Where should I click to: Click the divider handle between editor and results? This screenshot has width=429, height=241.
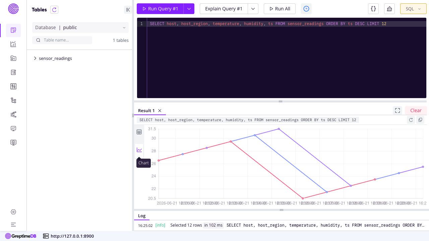pos(281,101)
